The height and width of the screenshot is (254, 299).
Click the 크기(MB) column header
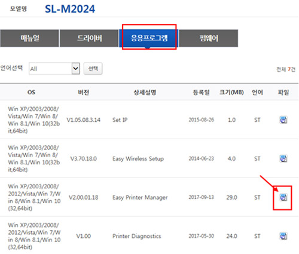231,92
